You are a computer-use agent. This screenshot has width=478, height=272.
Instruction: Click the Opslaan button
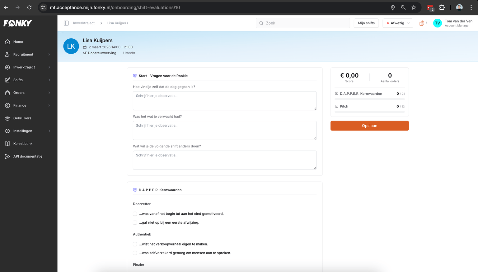click(369, 126)
